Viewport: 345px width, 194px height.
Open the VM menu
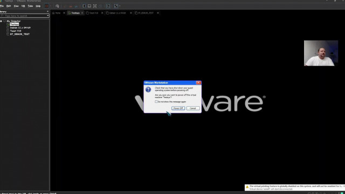pos(23,6)
